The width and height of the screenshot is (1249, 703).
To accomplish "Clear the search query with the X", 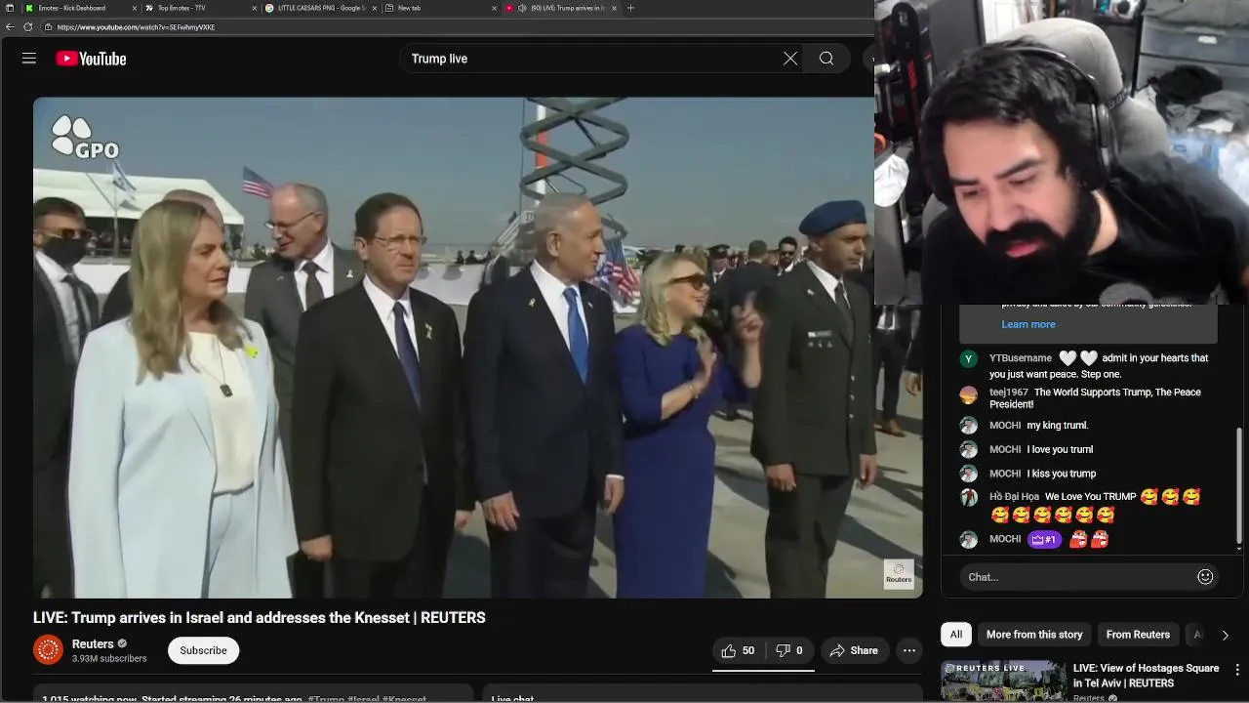I will tap(790, 59).
